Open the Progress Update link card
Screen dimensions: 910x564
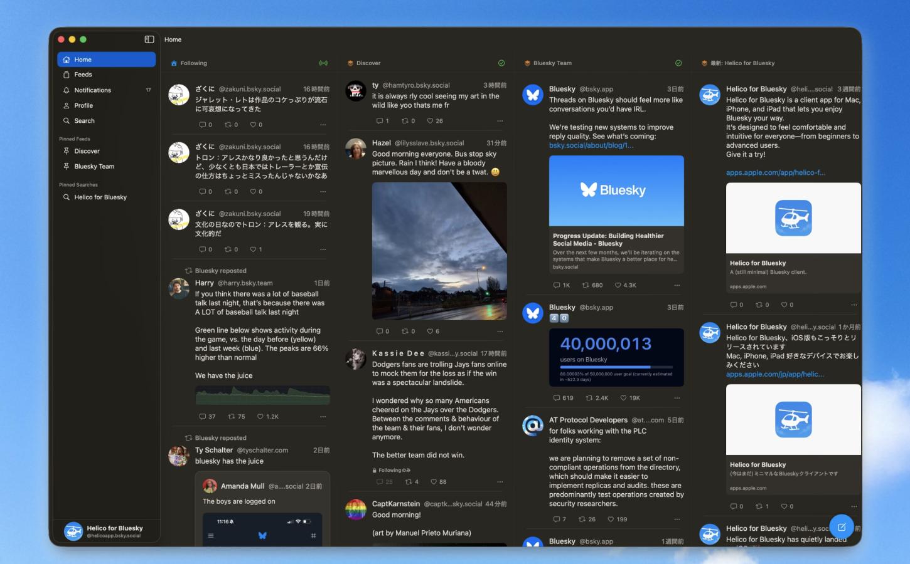click(x=616, y=214)
